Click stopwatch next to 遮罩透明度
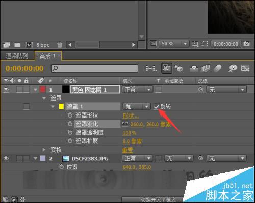 coord(70,132)
